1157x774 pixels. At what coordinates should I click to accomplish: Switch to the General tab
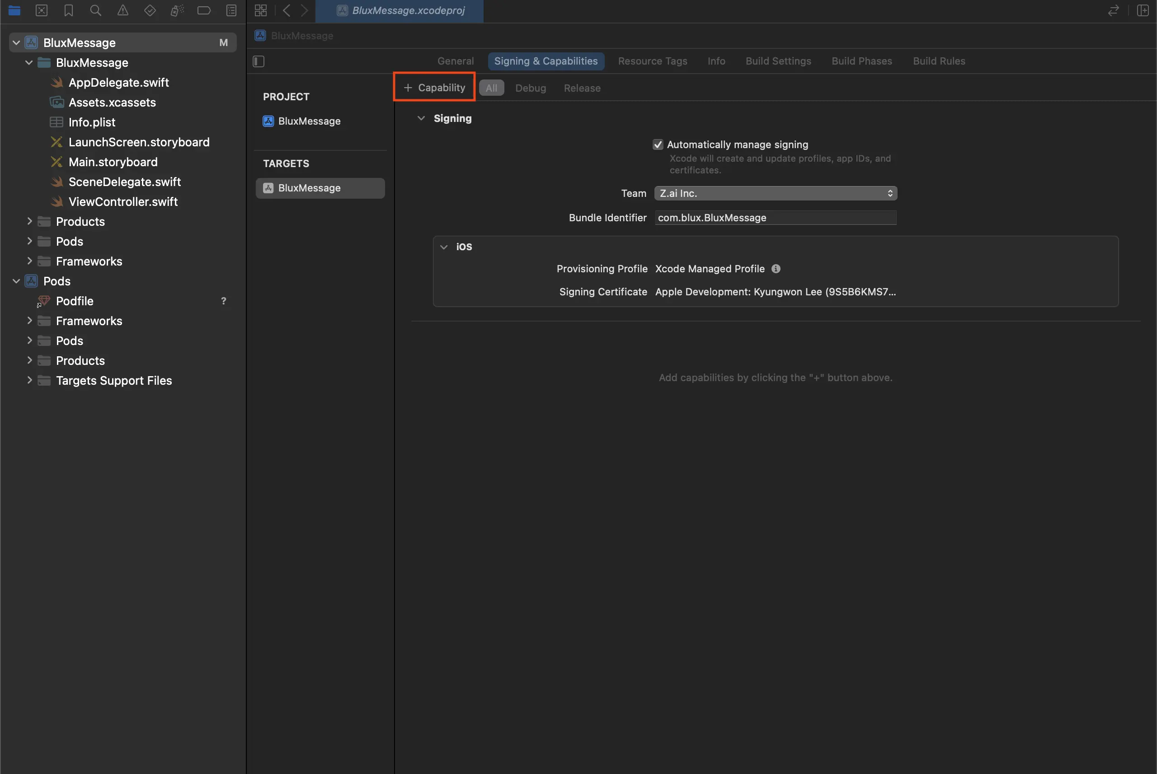455,61
